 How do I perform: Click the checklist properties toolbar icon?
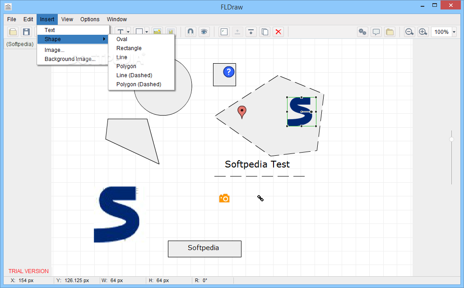224,32
